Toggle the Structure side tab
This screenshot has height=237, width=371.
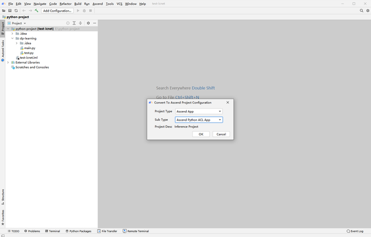[2, 197]
